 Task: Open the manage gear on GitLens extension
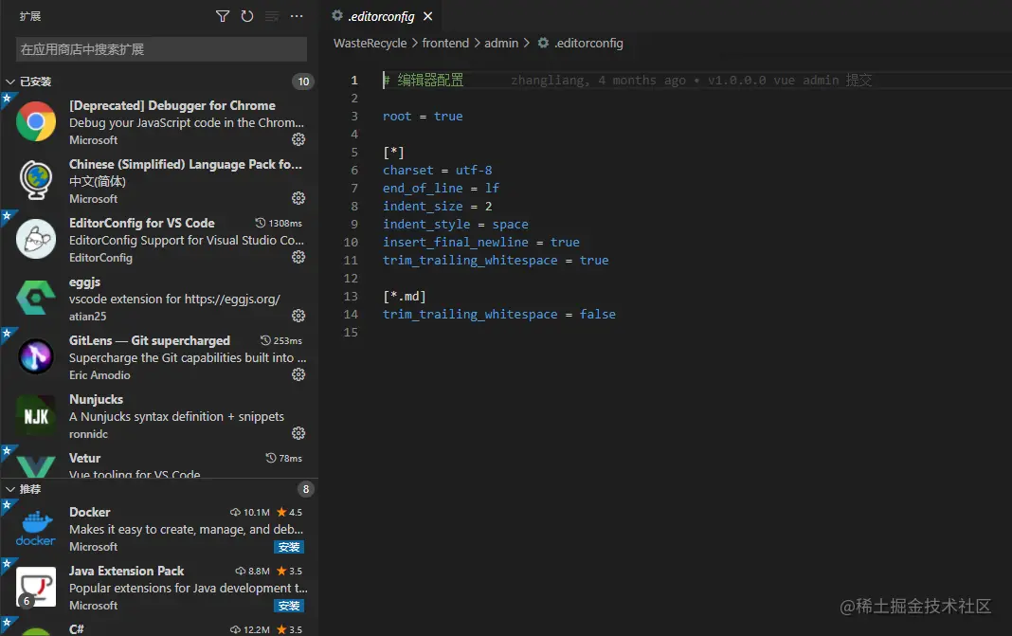tap(298, 374)
